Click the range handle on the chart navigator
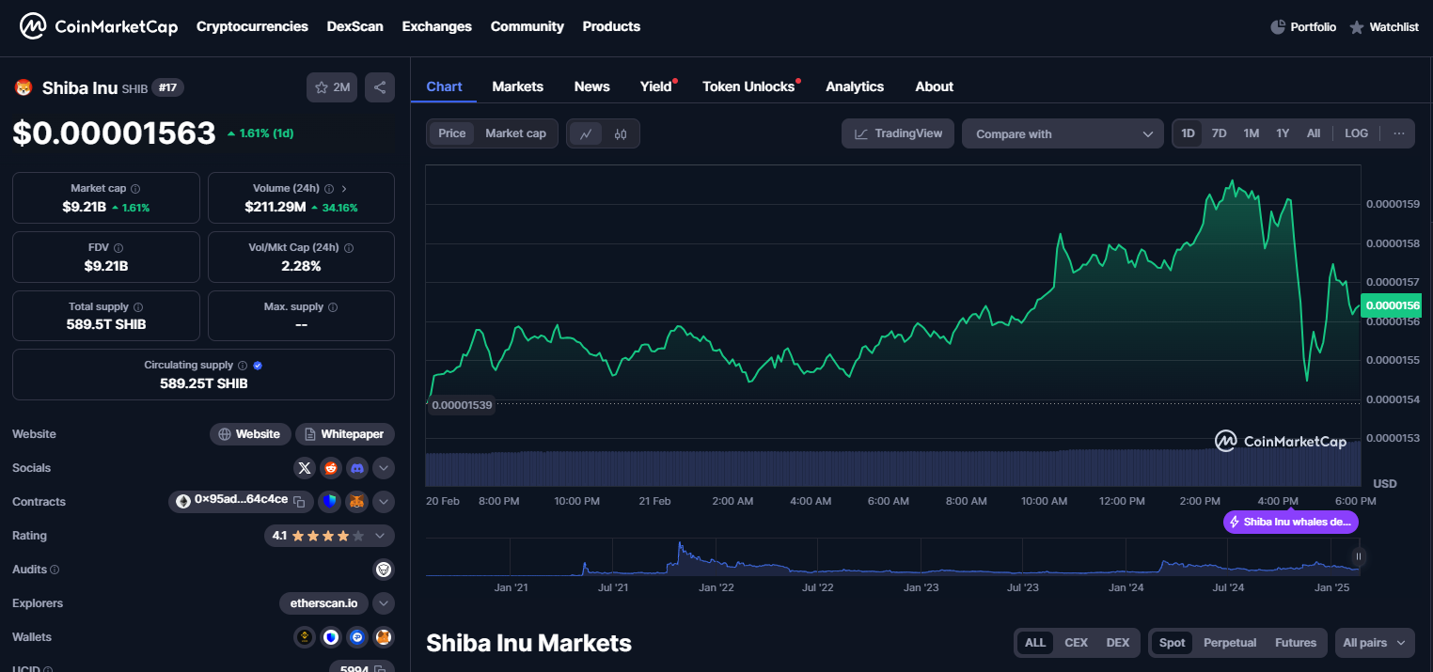This screenshot has height=672, width=1433. click(1358, 556)
